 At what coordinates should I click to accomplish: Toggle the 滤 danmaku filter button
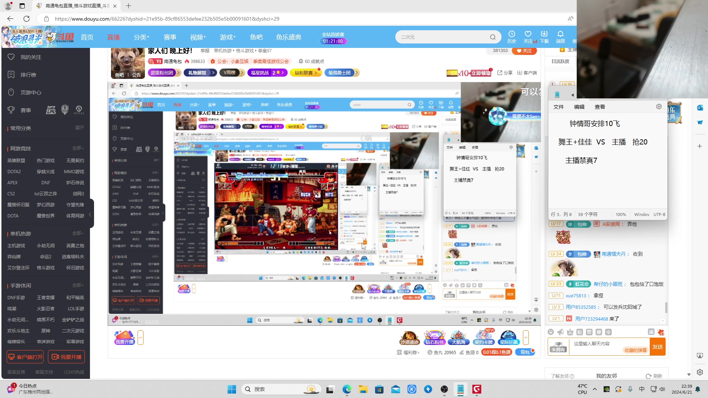click(x=651, y=332)
